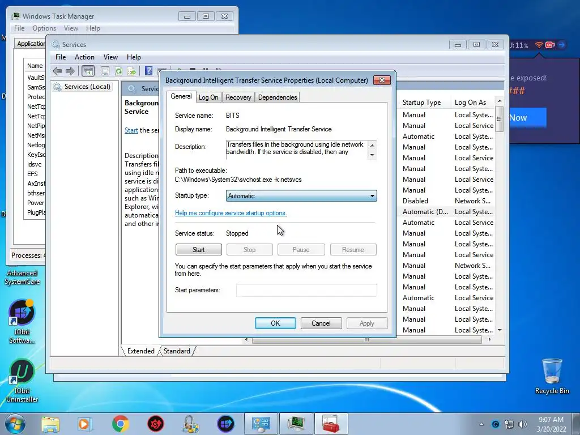Viewport: 580px width, 435px height.
Task: Click the Forward arrow in Services toolbar
Action: pos(70,71)
